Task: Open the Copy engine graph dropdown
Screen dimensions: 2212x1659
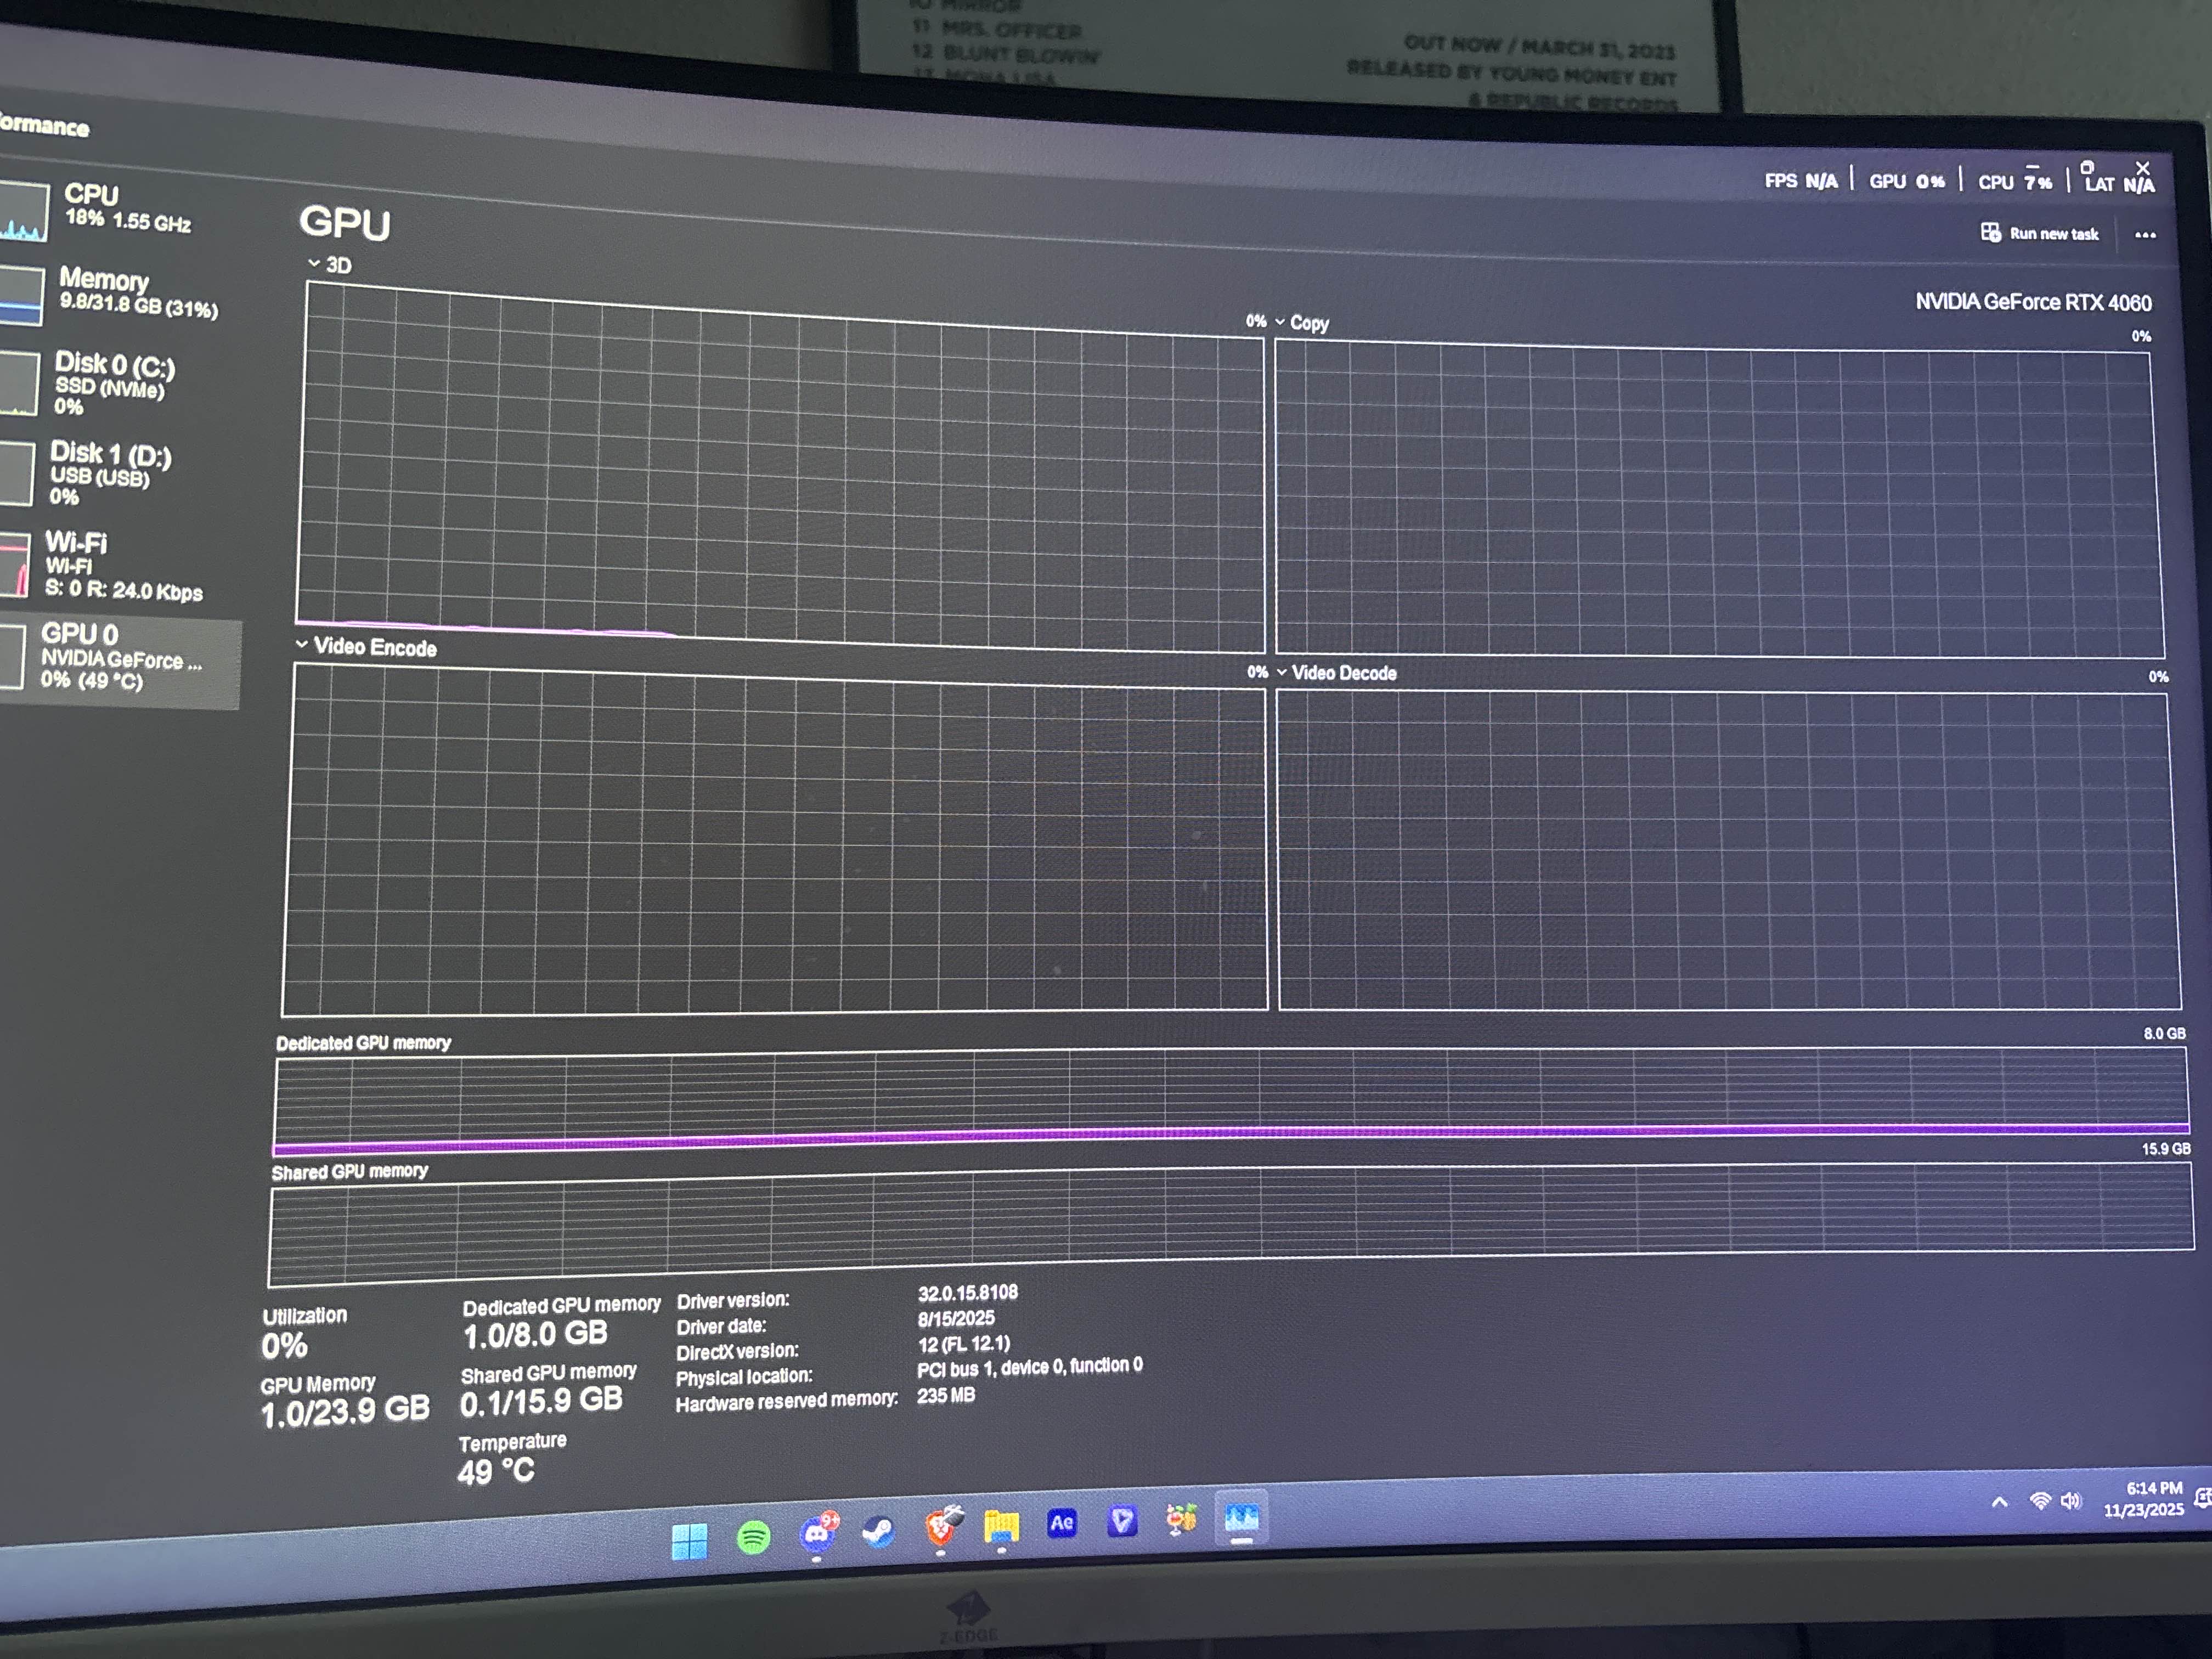Action: coord(1301,322)
